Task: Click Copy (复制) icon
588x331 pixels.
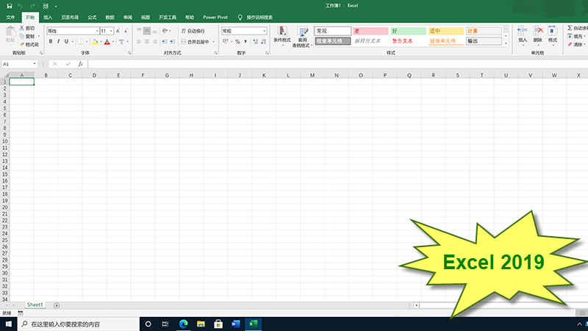Action: [22, 36]
